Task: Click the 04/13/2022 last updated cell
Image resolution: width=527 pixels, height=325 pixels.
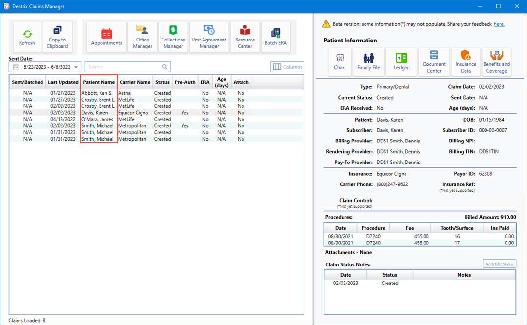Action: [x=63, y=119]
